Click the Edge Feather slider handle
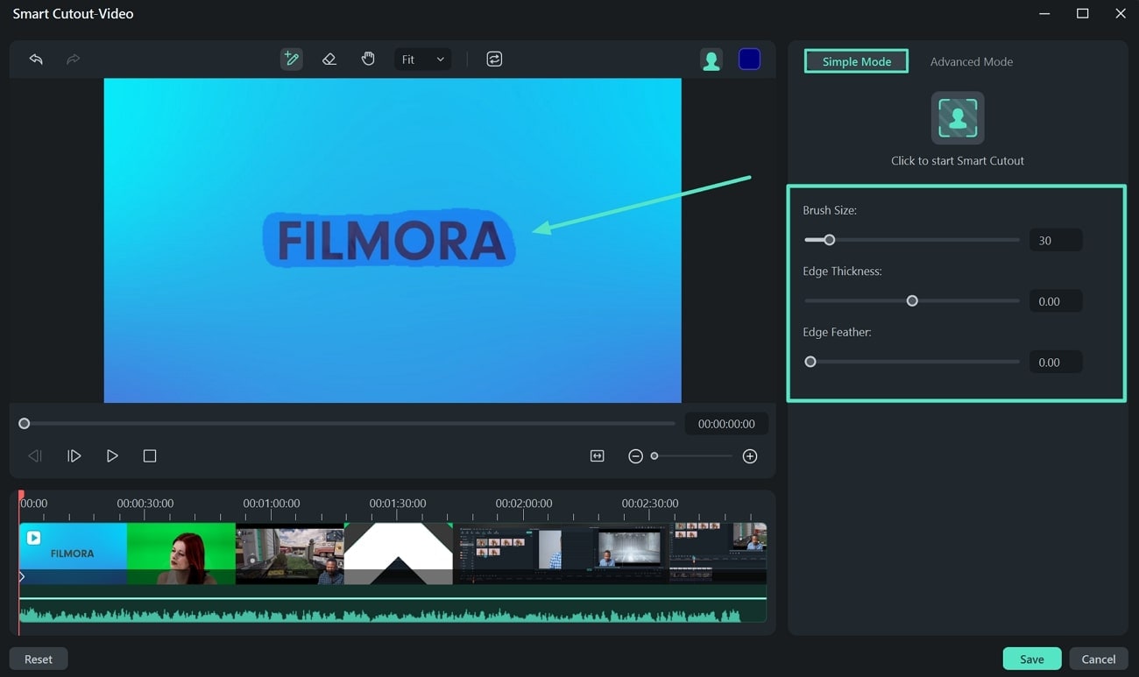1139x677 pixels. click(810, 362)
